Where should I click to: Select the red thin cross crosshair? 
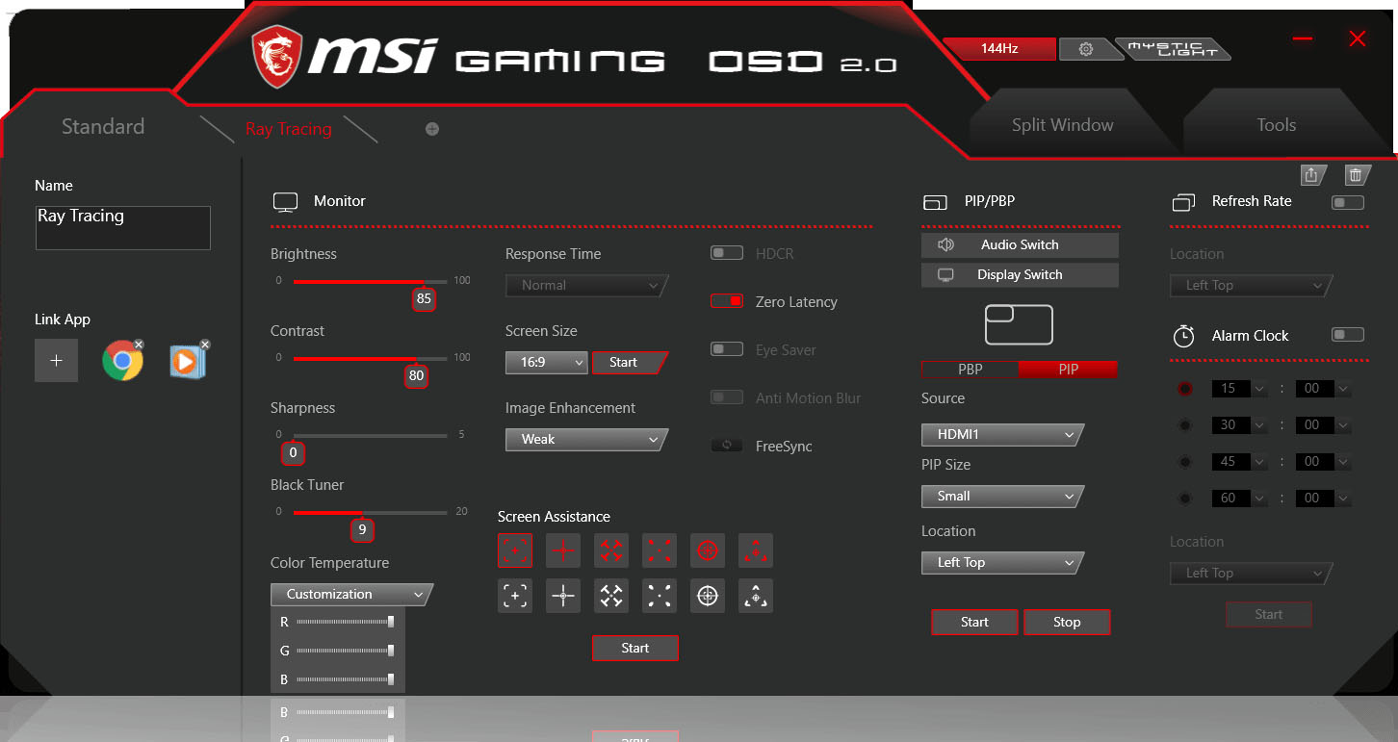point(563,550)
